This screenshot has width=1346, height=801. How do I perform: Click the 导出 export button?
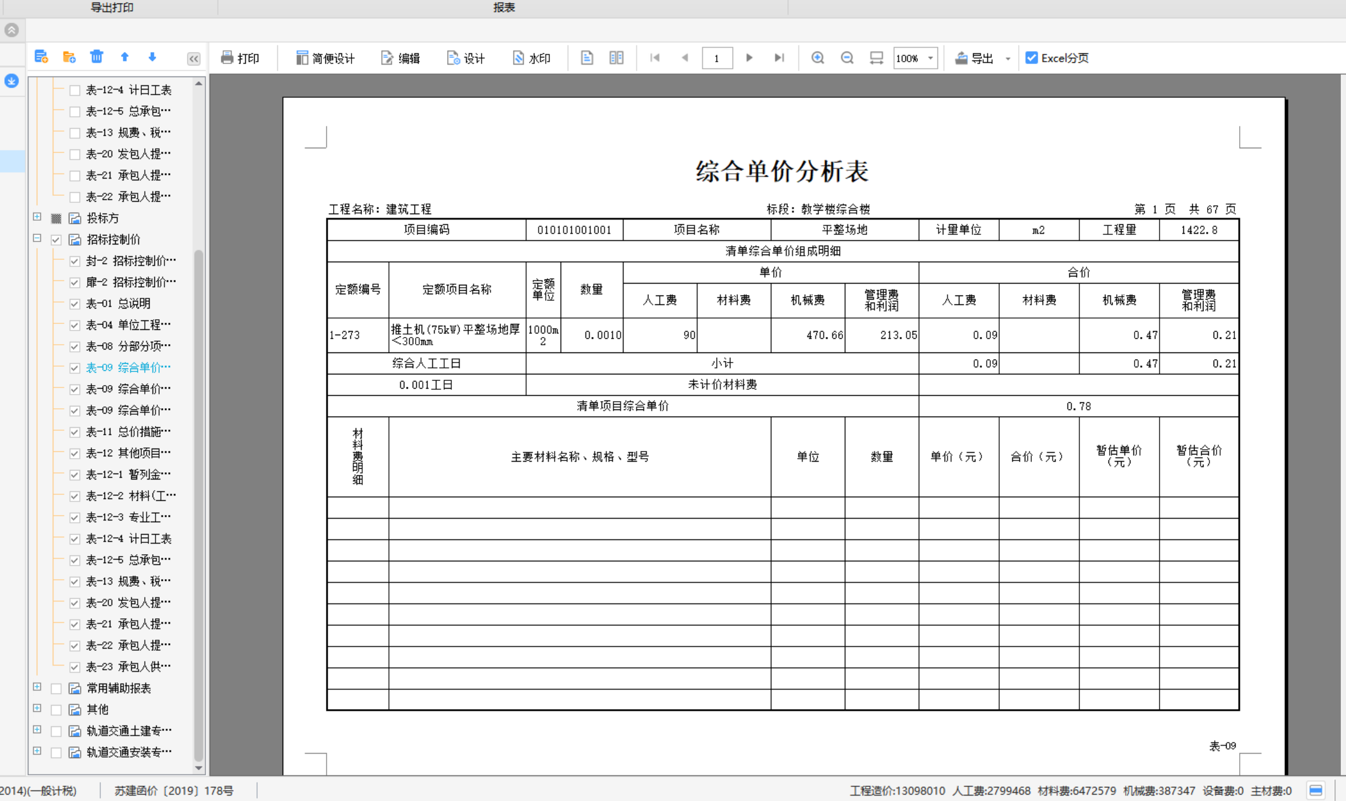pos(974,58)
